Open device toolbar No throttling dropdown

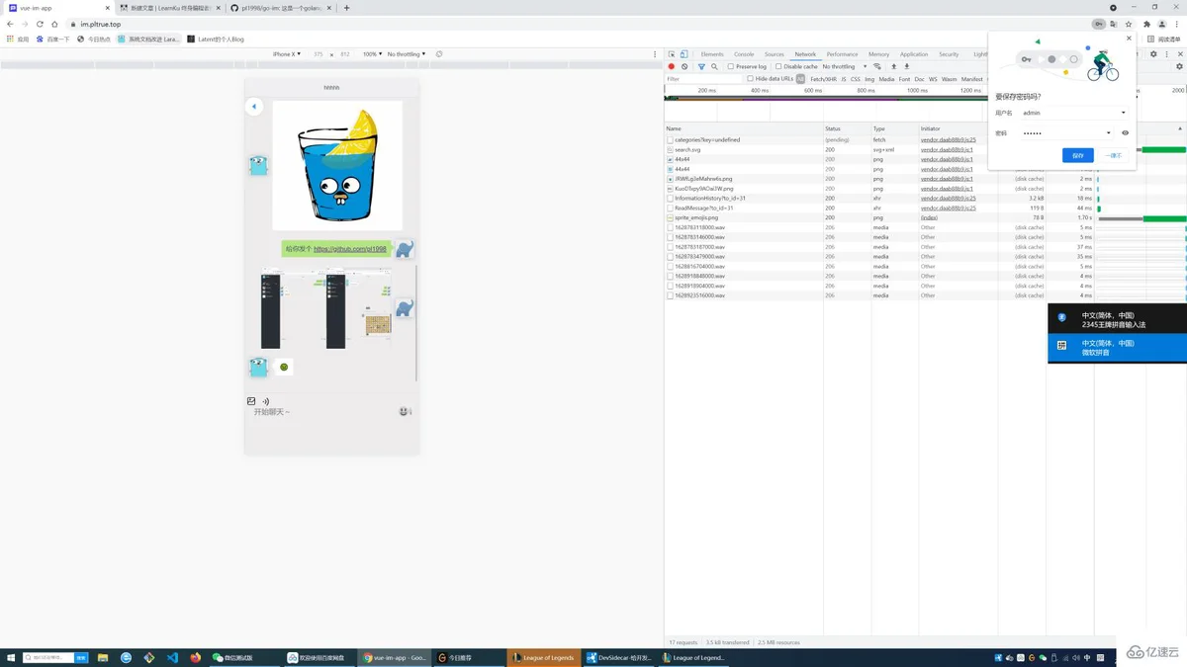(407, 54)
